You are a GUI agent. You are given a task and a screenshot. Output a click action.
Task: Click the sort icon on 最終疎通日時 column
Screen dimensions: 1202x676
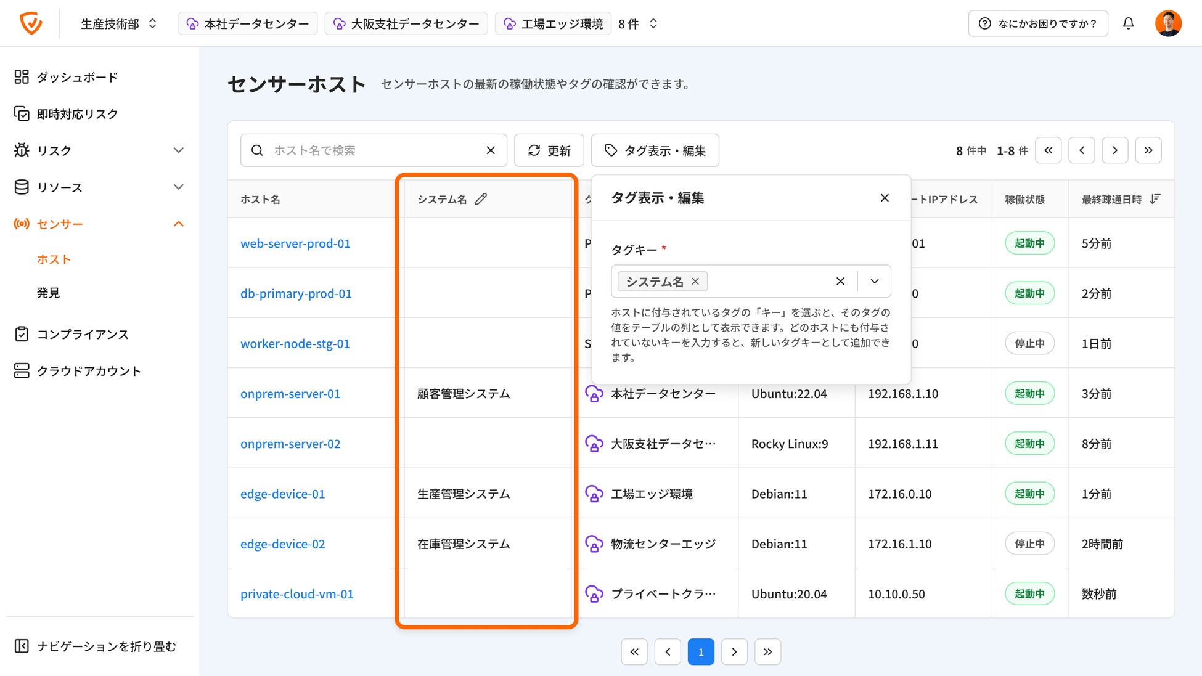(x=1155, y=198)
